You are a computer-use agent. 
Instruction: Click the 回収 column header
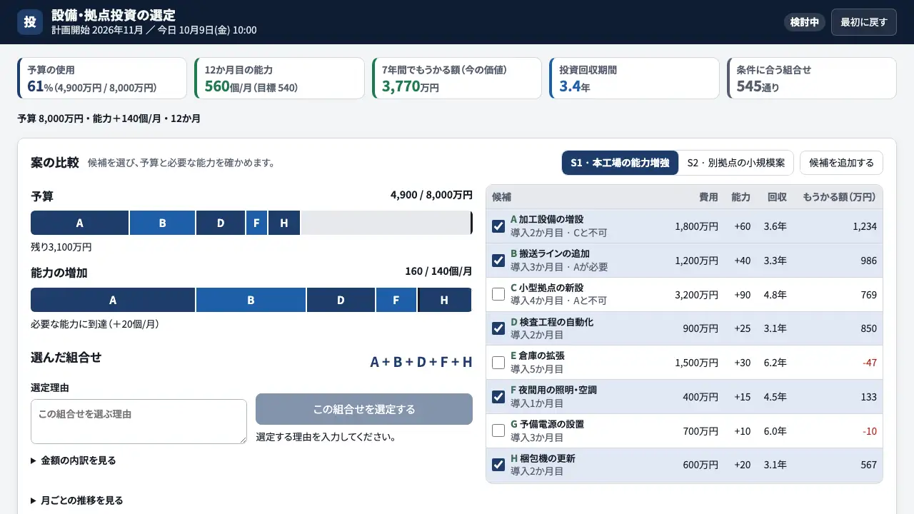777,197
